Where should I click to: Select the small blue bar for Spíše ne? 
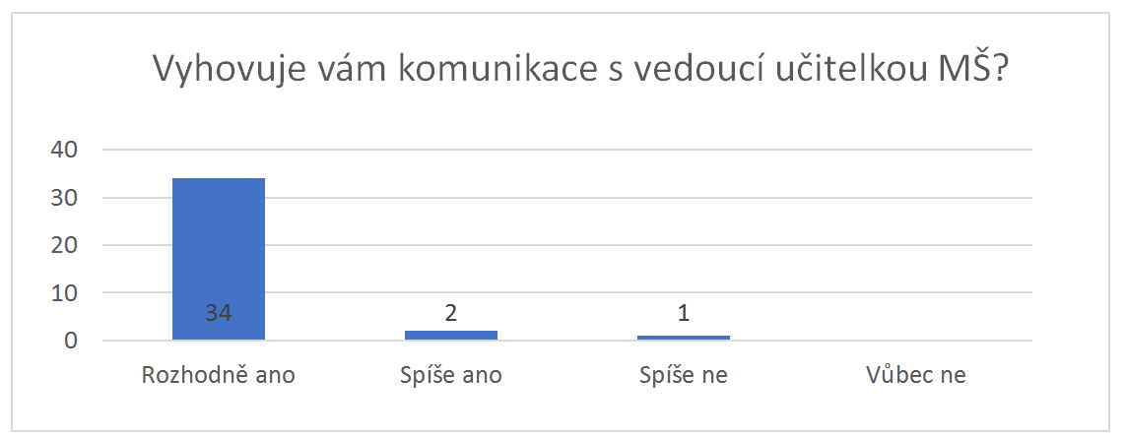point(684,338)
